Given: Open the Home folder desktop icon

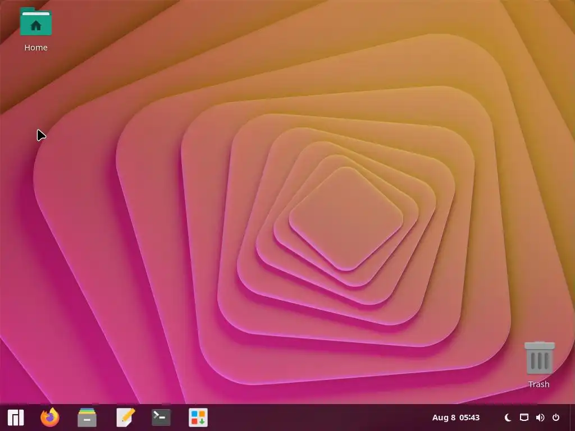Looking at the screenshot, I should click(35, 22).
